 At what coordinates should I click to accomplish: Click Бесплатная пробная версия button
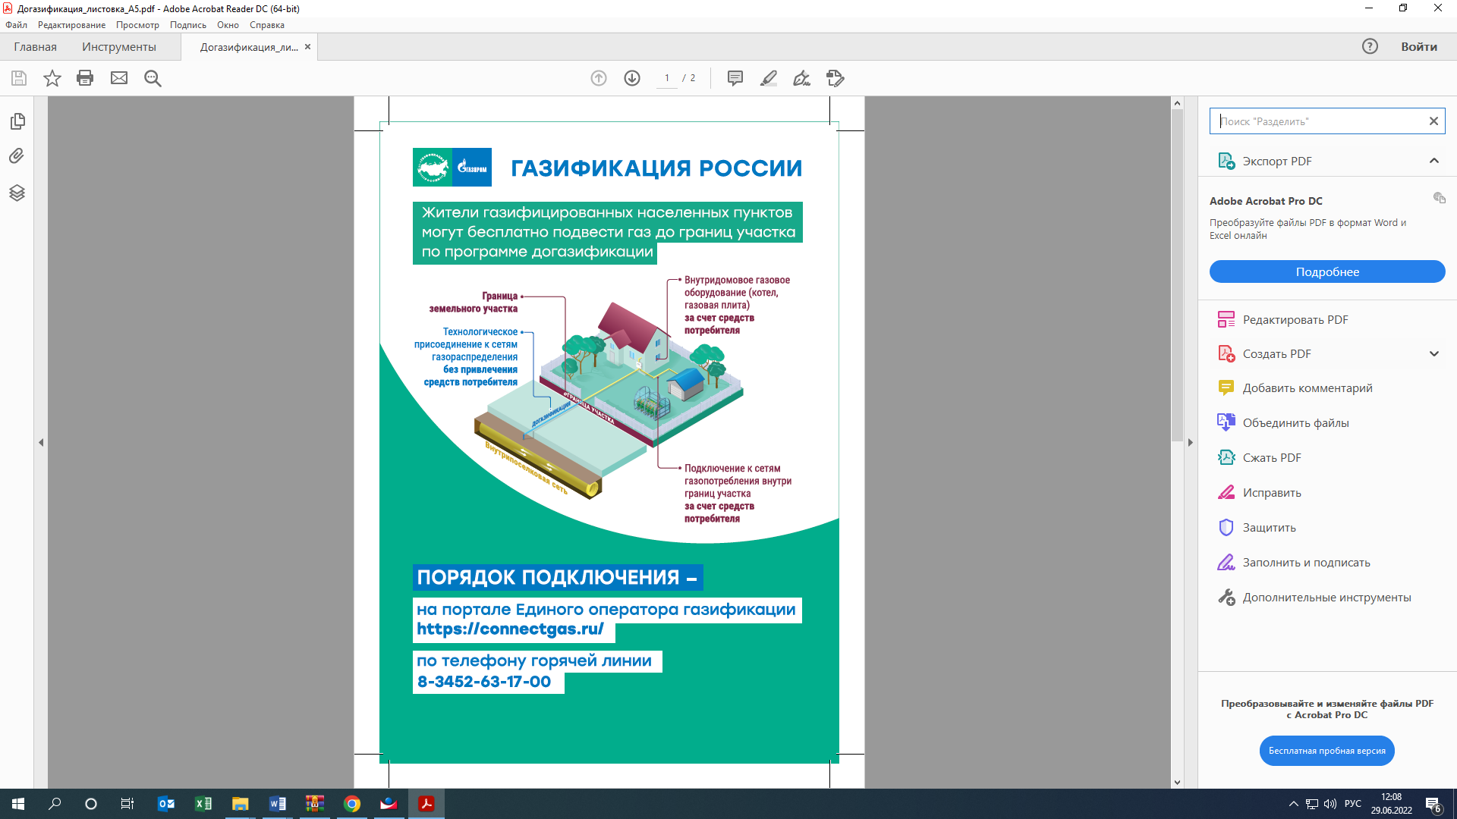tap(1326, 751)
